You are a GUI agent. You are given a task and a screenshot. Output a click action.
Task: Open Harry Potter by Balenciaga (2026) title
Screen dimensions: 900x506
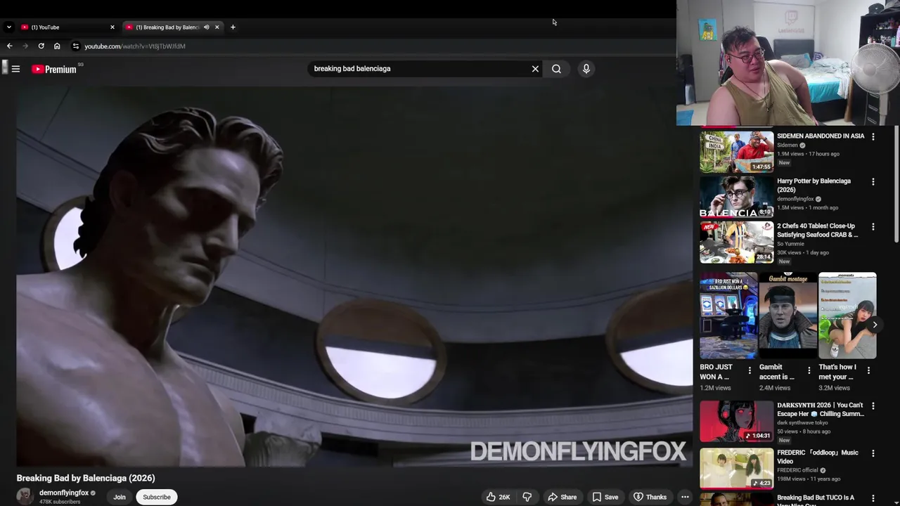pyautogui.click(x=814, y=186)
